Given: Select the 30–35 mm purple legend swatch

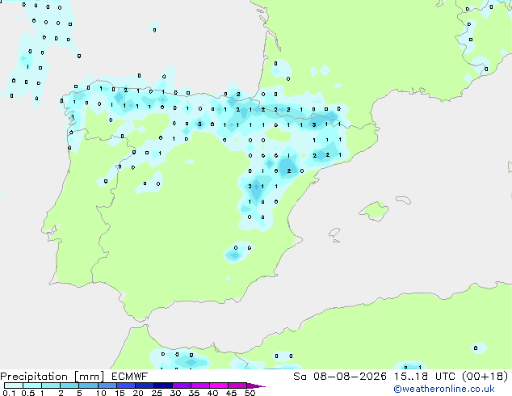Looking at the screenshot, I should pyautogui.click(x=181, y=385).
